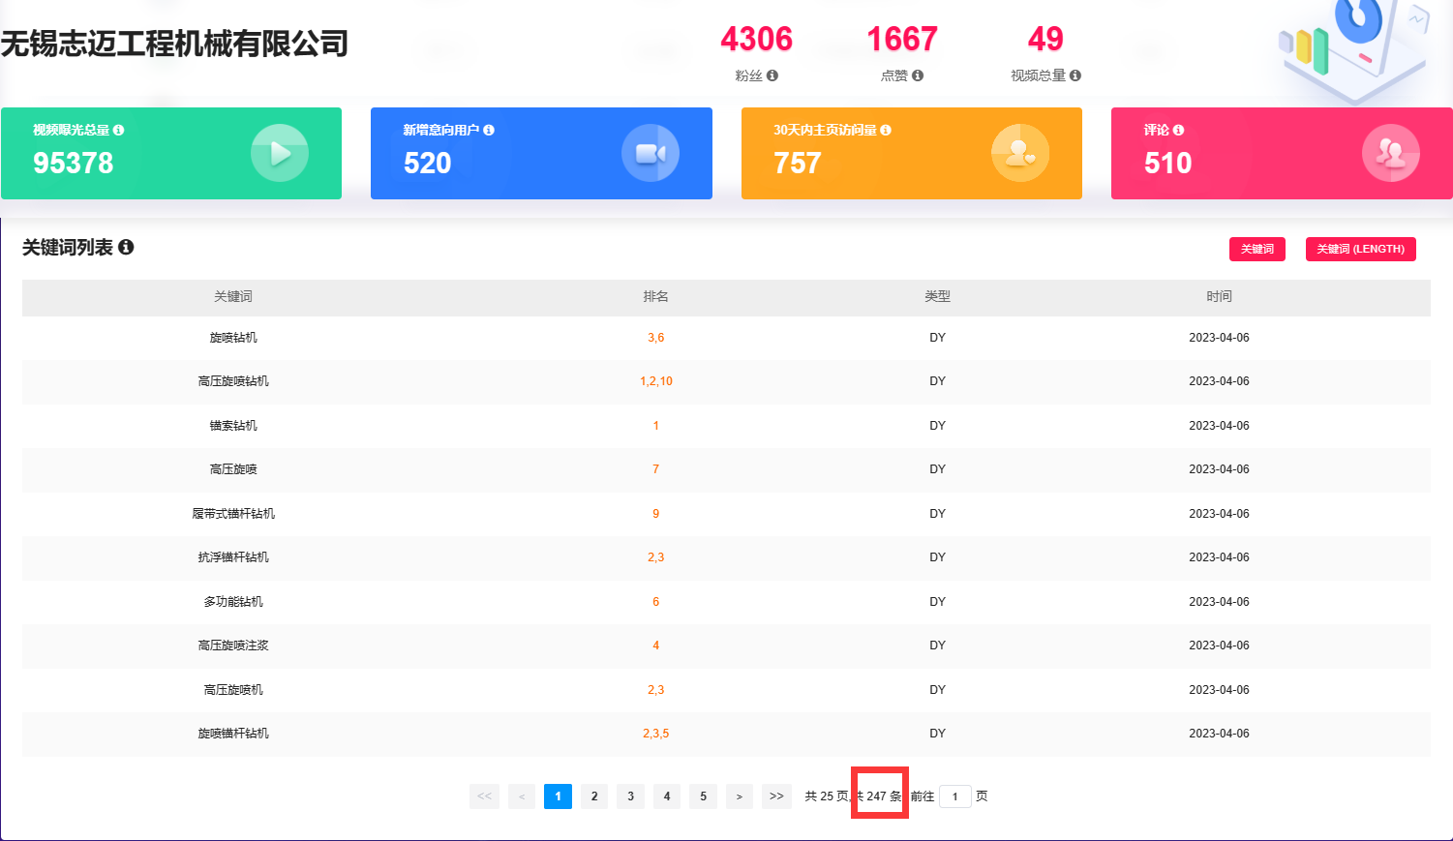The height and width of the screenshot is (841, 1453).
Task: Click info icon beside 评论
Action: click(1178, 130)
